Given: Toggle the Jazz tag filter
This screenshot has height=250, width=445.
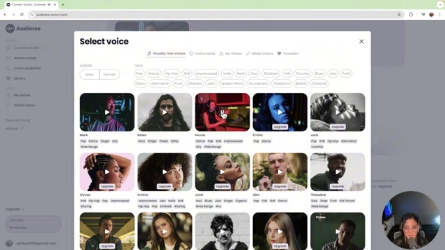Looking at the screenshot, I should point(332,74).
